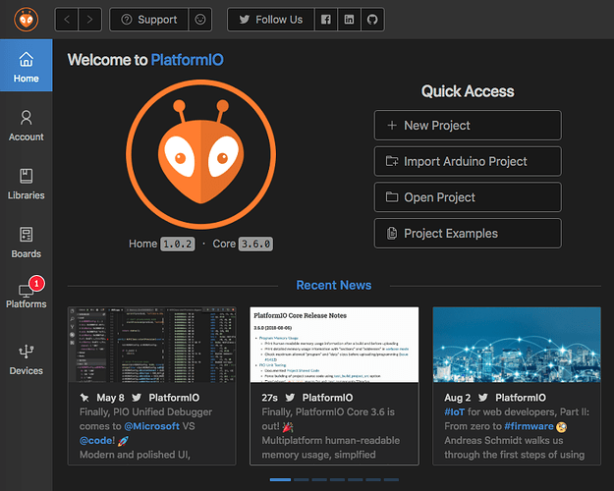
Task: Click the Open Project button
Action: click(x=468, y=197)
